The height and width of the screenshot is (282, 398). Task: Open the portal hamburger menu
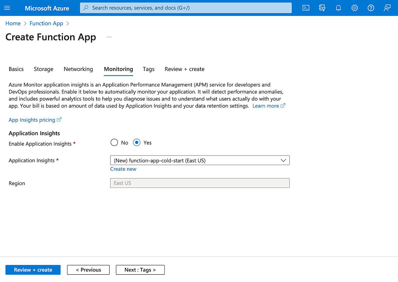point(7,8)
